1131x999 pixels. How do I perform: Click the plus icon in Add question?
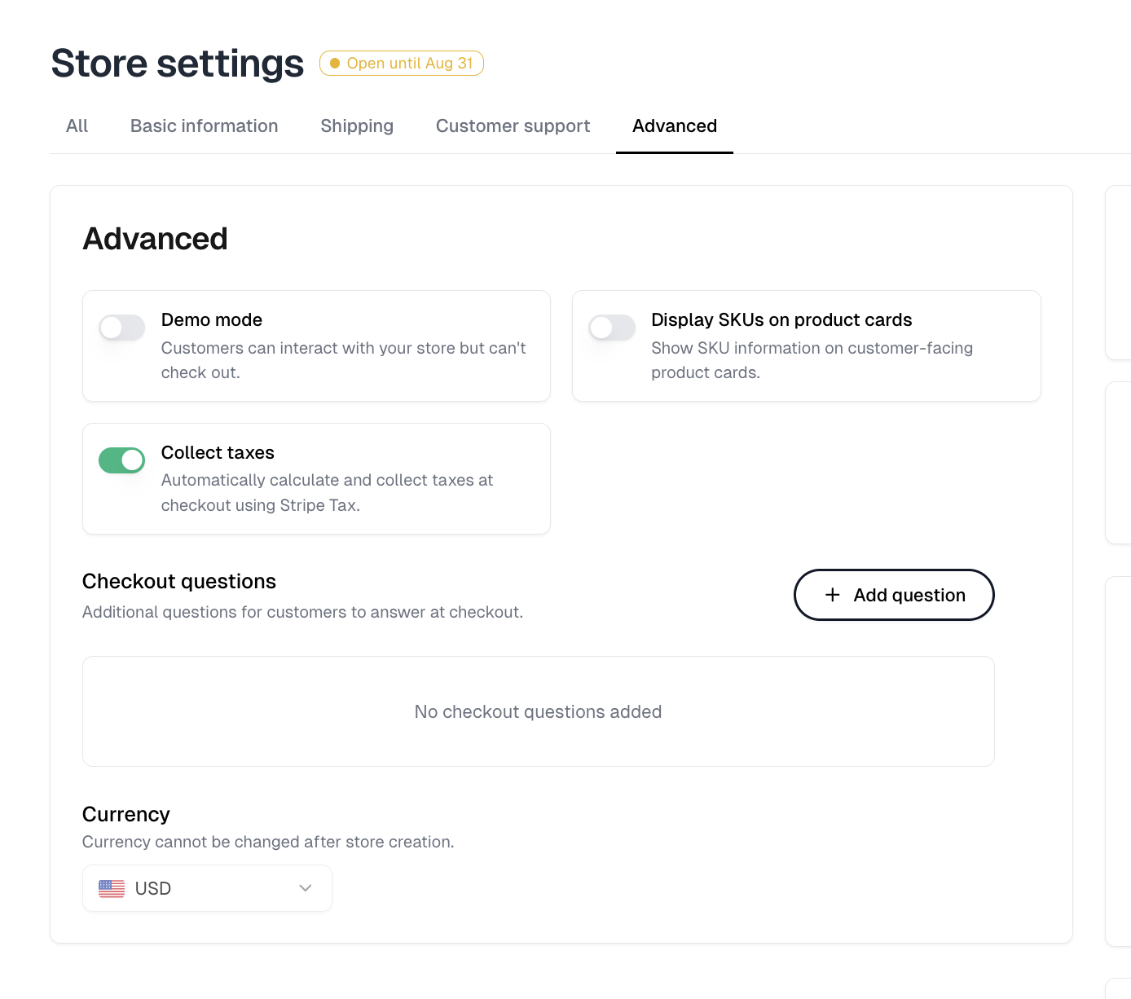pos(832,595)
